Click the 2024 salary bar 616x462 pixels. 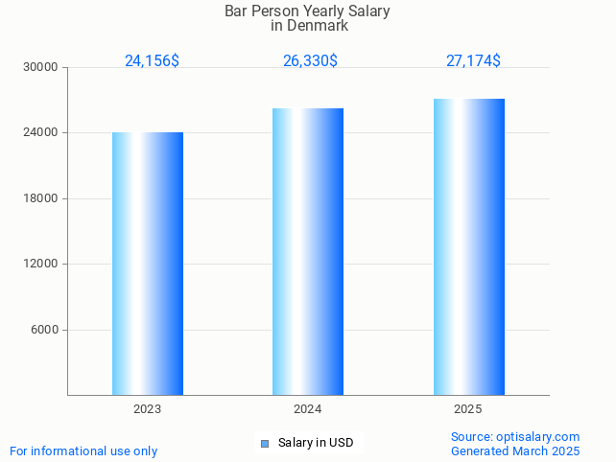[308, 251]
